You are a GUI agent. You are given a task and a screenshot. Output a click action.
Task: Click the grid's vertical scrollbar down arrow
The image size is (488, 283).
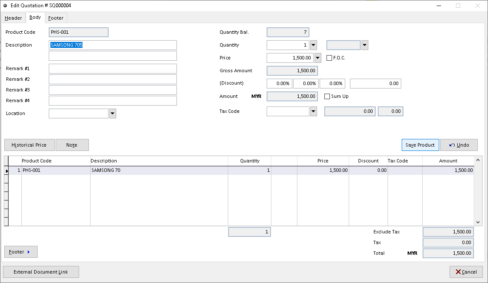pyautogui.click(x=479, y=221)
